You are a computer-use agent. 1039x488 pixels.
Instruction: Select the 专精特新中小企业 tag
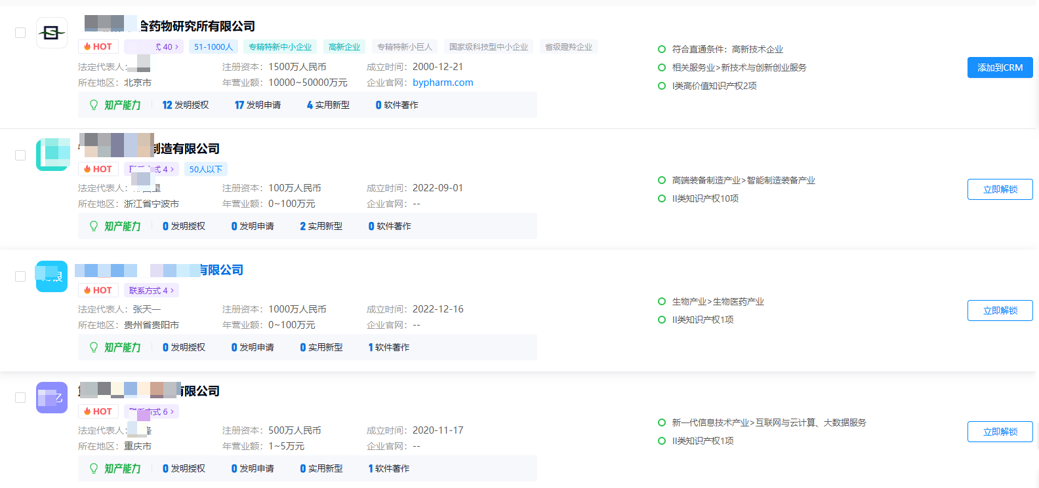click(x=280, y=47)
